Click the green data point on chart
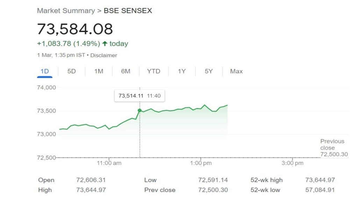This screenshot has width=358, height=201. point(139,110)
